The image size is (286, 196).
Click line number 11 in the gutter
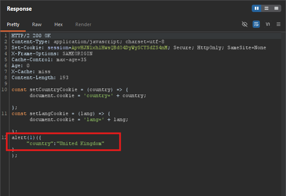(4, 113)
